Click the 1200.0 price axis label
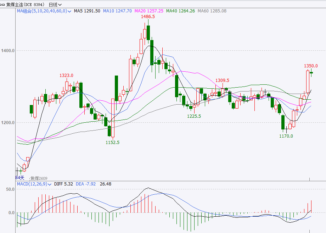The width and height of the screenshot is (326, 233). 8,123
